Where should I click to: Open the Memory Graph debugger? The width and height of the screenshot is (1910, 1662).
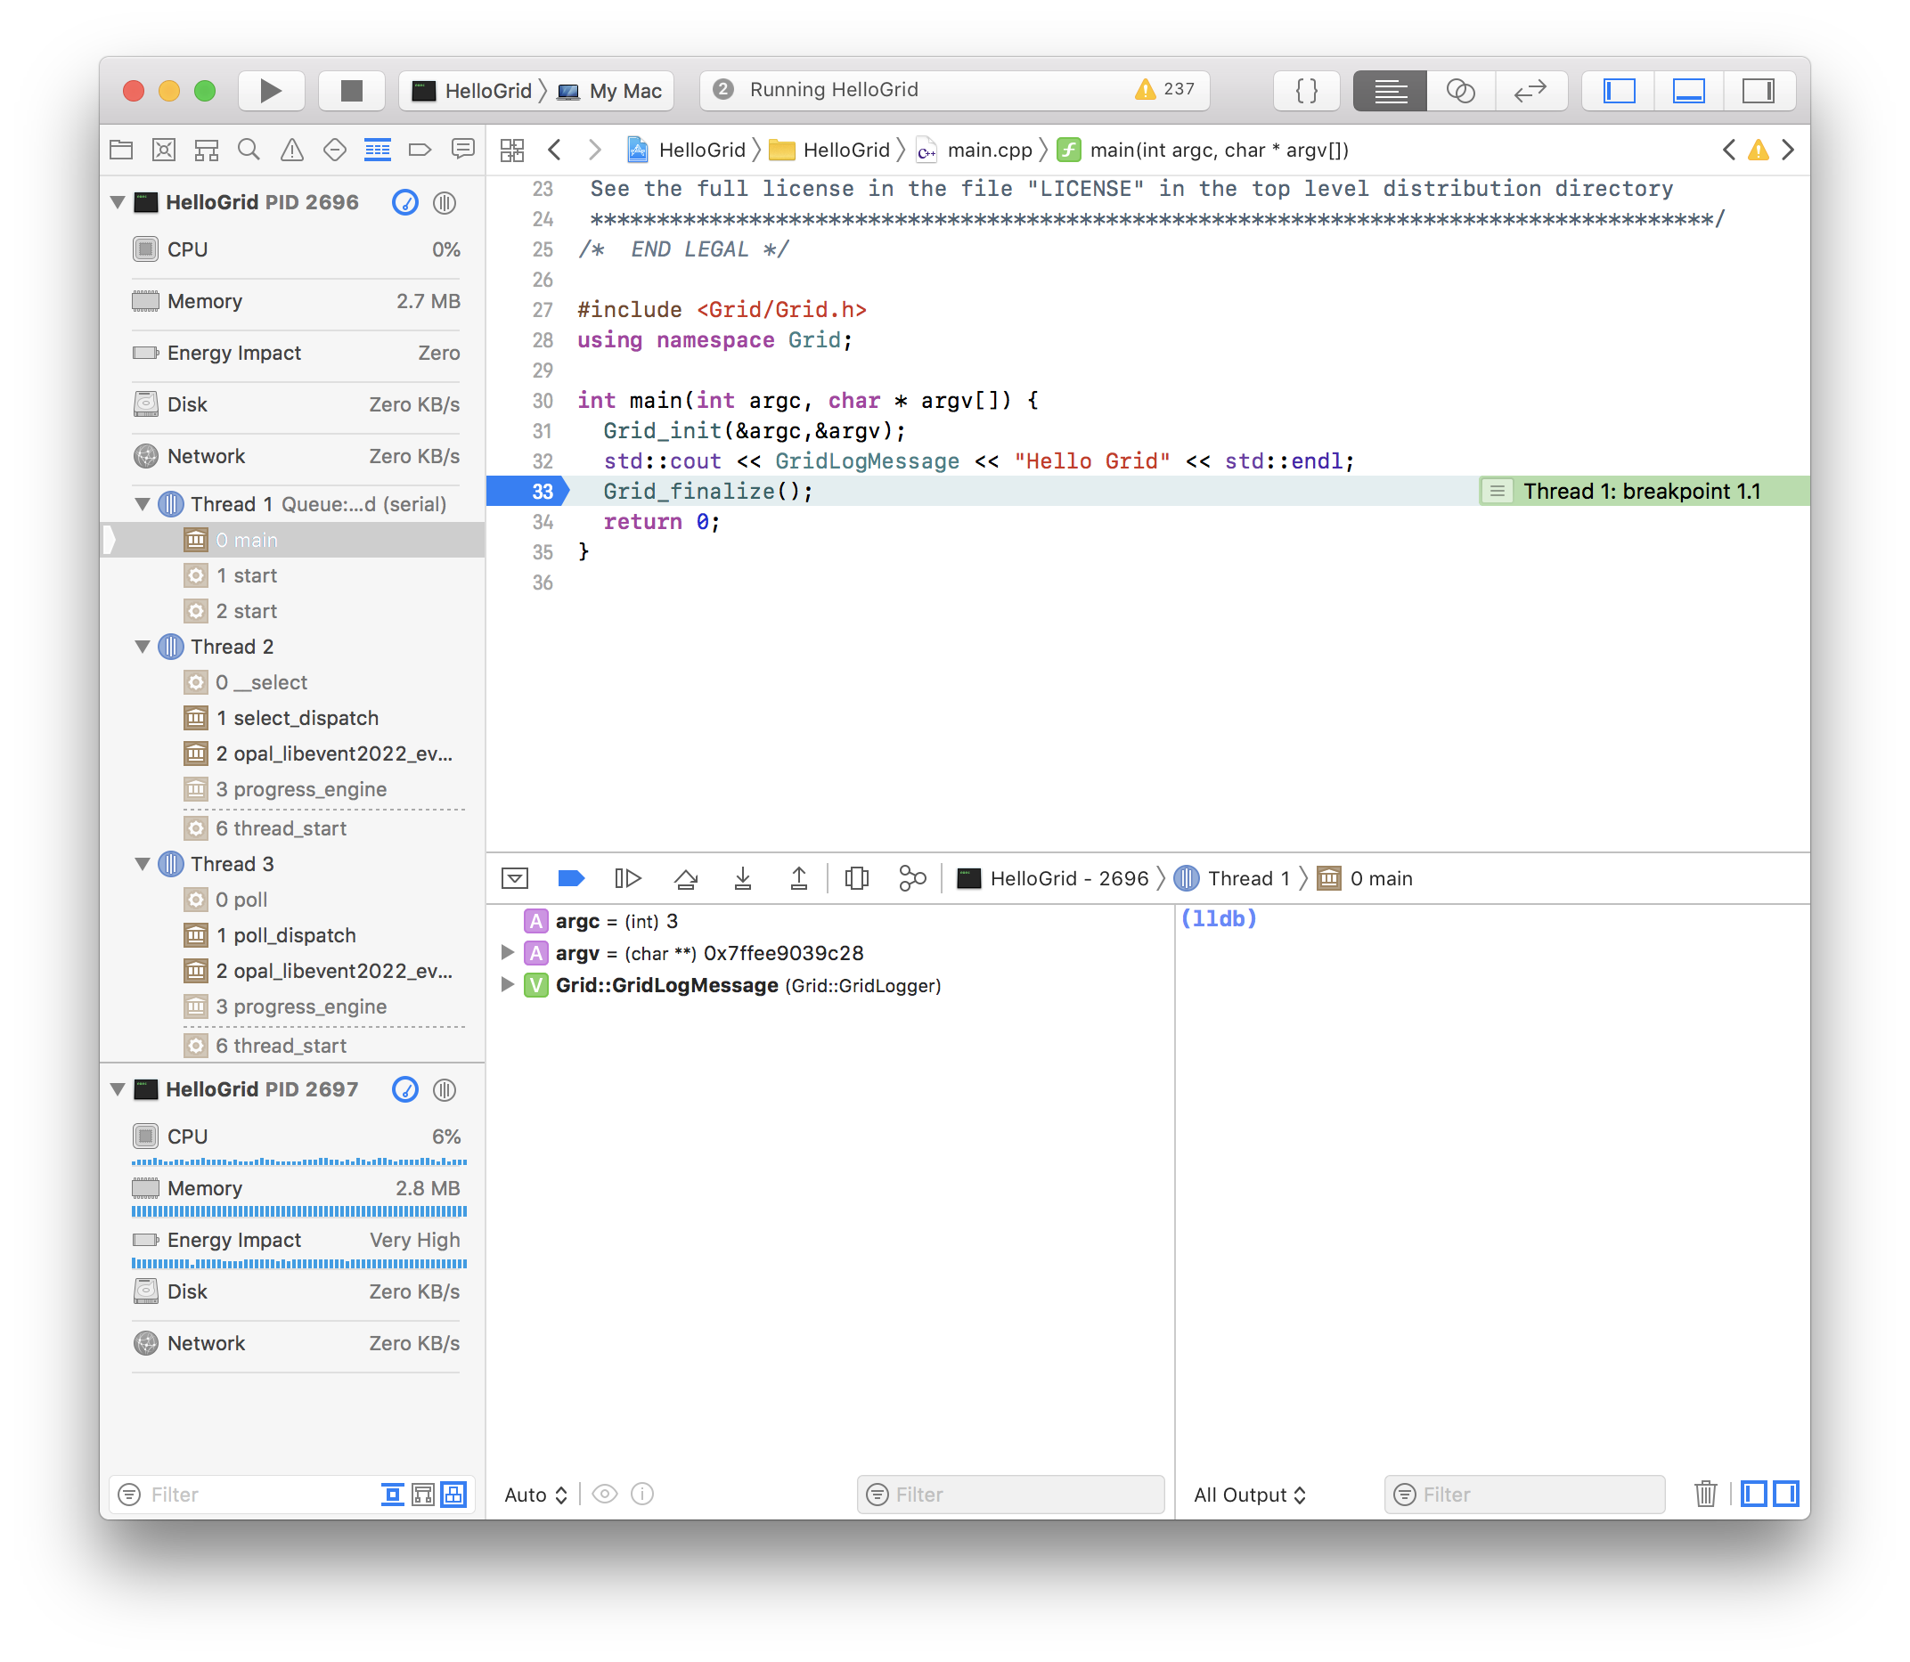click(x=912, y=878)
